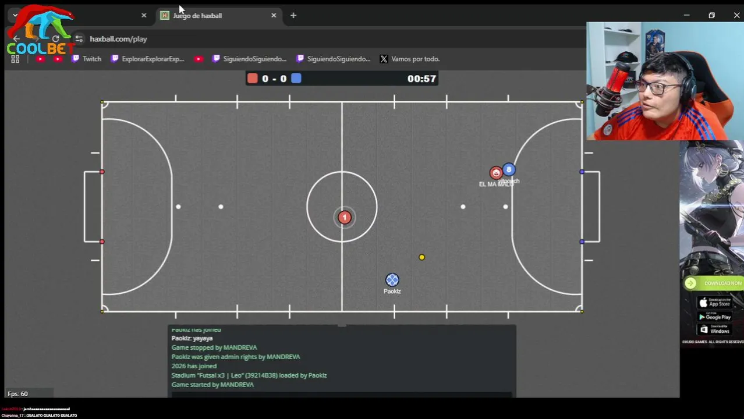Open YouTube bookmark directly left of Twitch
This screenshot has height=419, width=744.
[x=58, y=59]
